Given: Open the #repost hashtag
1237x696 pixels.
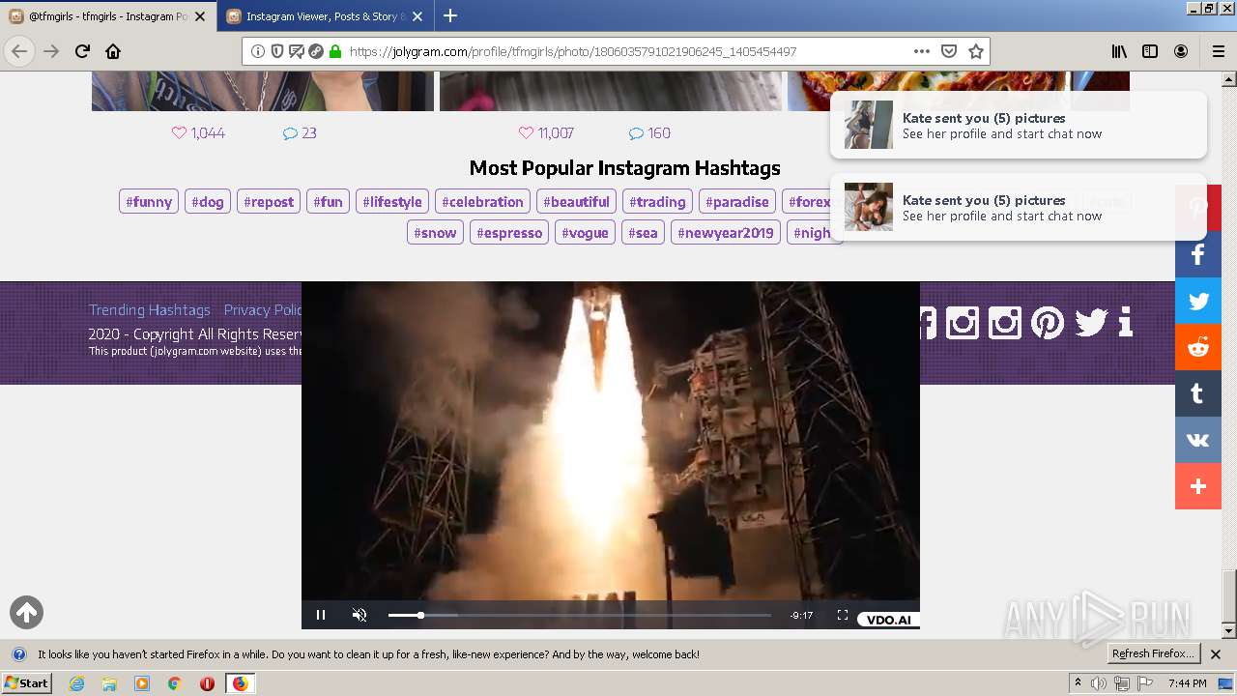Looking at the screenshot, I should point(269,202).
